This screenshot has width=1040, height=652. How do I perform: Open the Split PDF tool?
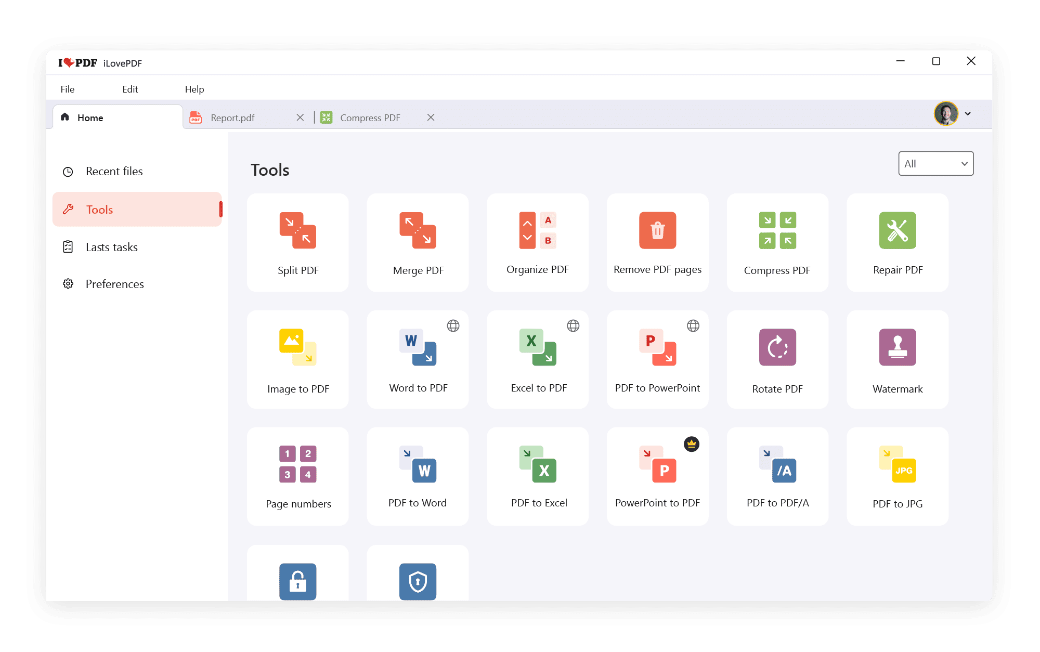tap(297, 242)
